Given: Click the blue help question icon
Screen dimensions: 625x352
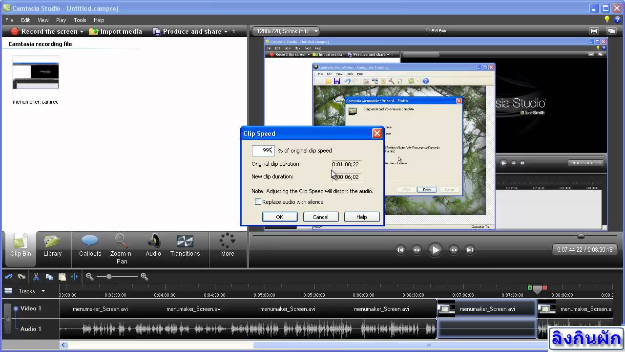Looking at the screenshot, I should point(617,20).
